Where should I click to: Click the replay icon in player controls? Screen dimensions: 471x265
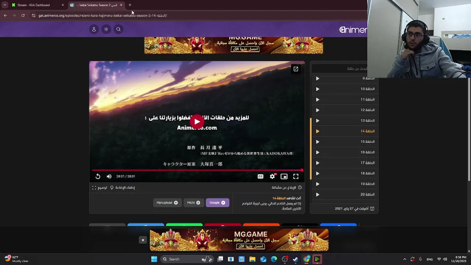(x=98, y=176)
